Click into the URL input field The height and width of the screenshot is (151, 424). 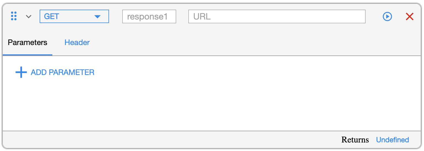277,16
